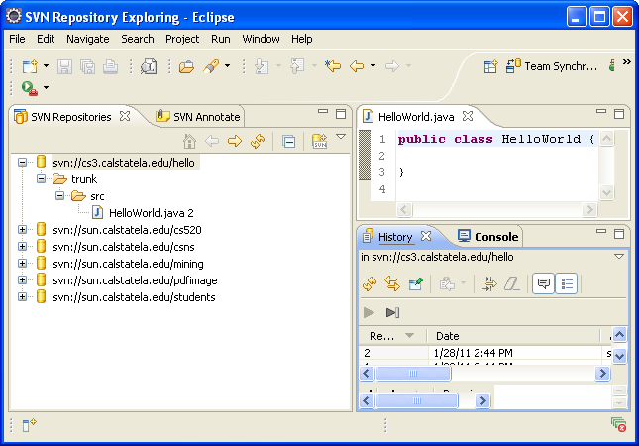
Task: Click the Revision column header
Action: coord(393,336)
